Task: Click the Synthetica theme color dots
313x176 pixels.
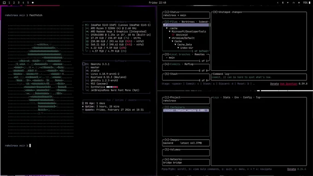Action: [112, 87]
